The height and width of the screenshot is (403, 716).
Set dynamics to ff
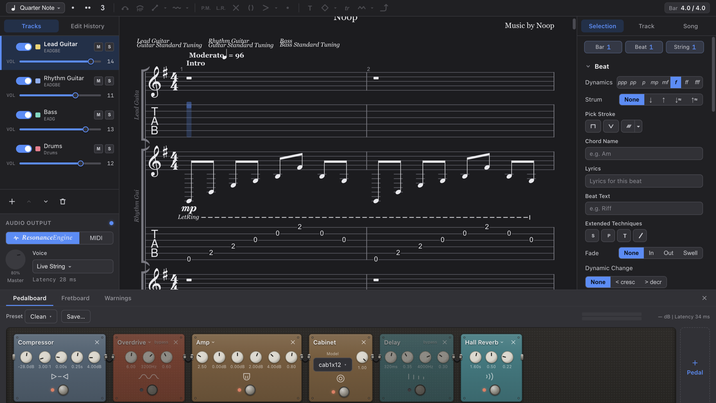point(686,82)
